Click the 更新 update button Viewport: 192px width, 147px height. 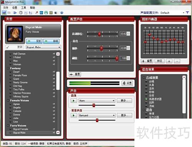point(15,47)
